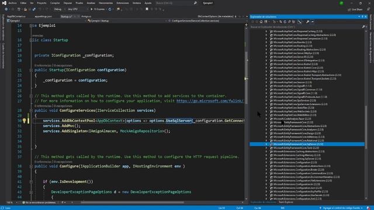The image size is (374, 210).
Task: Click the search magnifier in title bar
Action: [195, 3]
